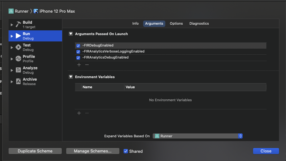
Task: Collapse the Environment Variables section
Action: [71, 77]
